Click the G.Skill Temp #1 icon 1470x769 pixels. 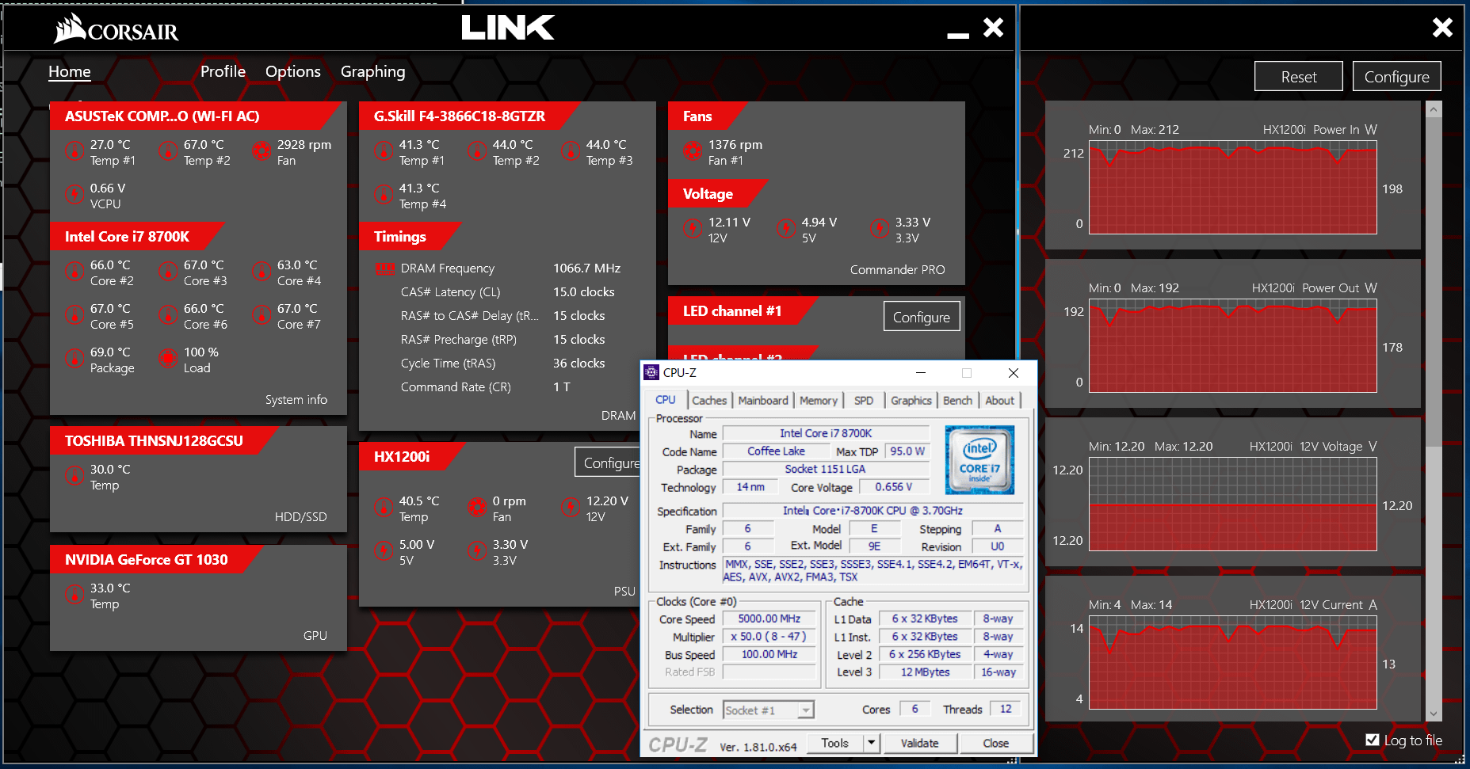pos(384,150)
